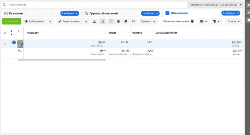Open the audiences people icon
This screenshot has height=135, width=250.
[x=126, y=21]
